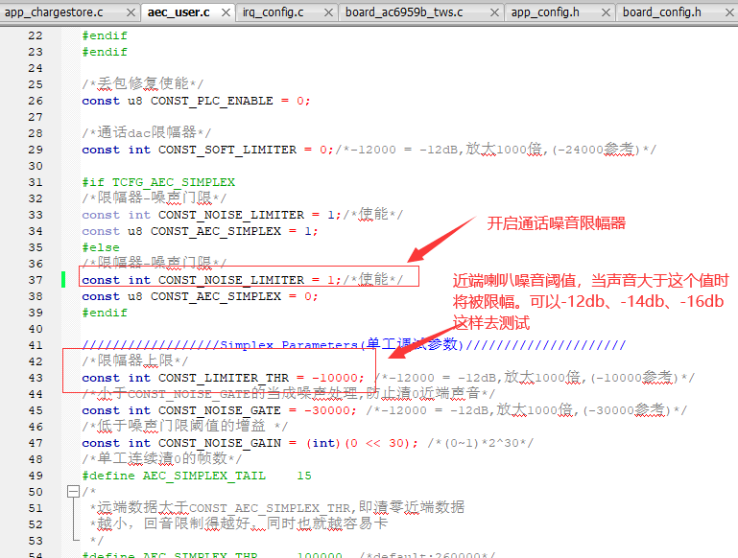738x558 pixels.
Task: Close the board_config.h tab
Action: click(x=729, y=12)
